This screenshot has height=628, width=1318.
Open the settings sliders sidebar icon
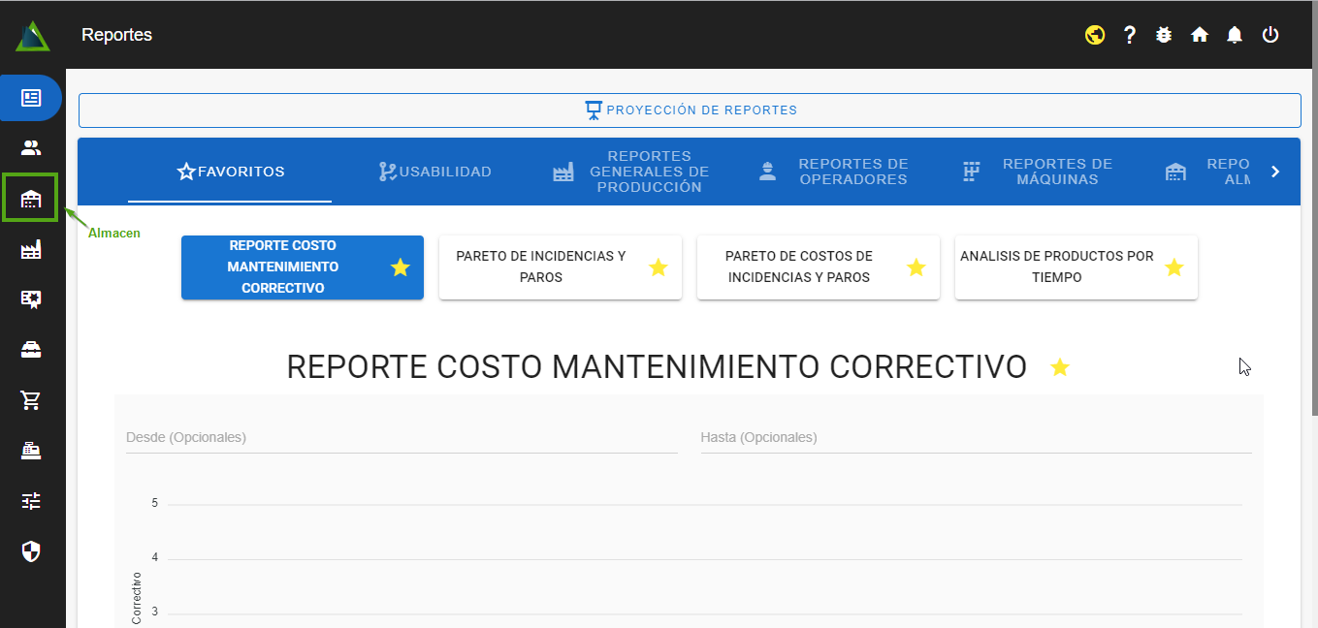pyautogui.click(x=31, y=501)
